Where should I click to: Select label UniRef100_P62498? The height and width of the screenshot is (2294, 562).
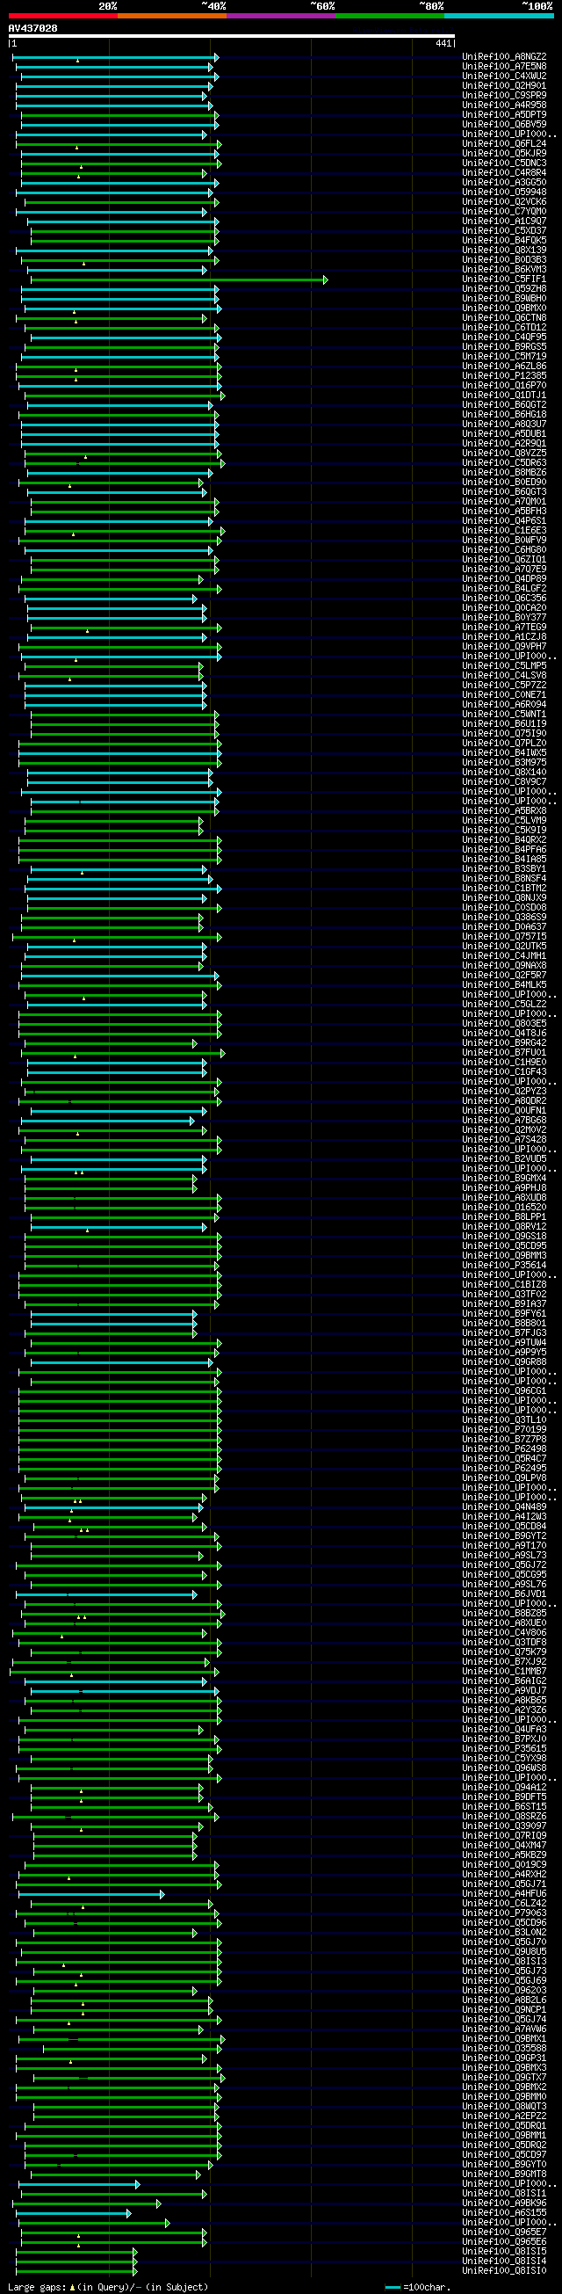coord(504,1449)
